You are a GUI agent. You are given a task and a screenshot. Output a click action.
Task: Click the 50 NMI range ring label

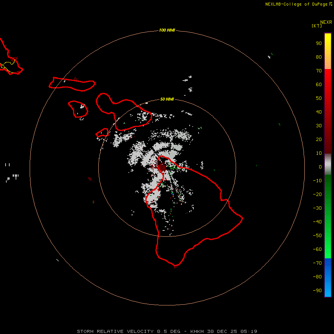point(167,99)
